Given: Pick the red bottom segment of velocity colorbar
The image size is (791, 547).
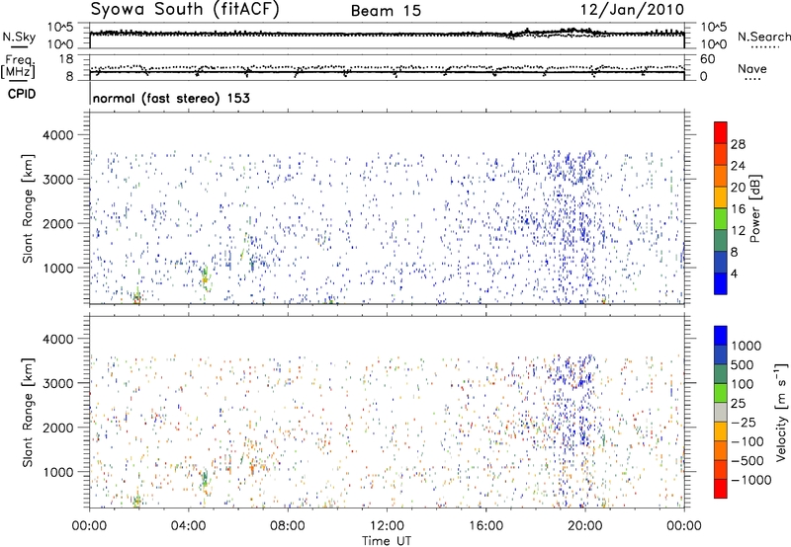Looking at the screenshot, I should click(721, 489).
